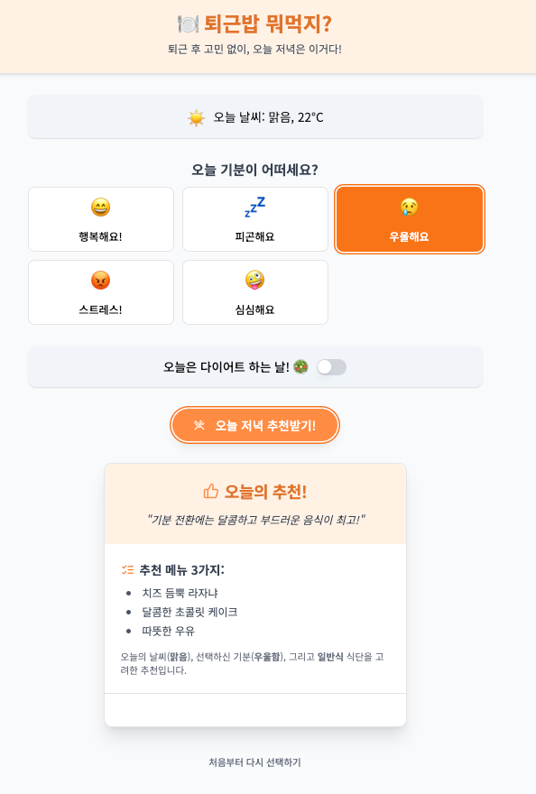Click the plate and cutlery header icon

[188, 23]
